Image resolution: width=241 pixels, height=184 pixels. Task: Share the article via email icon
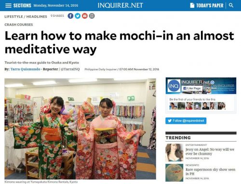tap(85, 16)
